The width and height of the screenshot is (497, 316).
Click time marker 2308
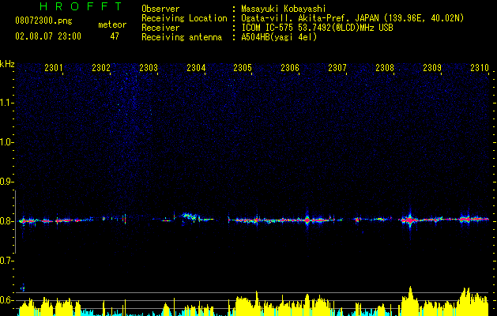[385, 68]
